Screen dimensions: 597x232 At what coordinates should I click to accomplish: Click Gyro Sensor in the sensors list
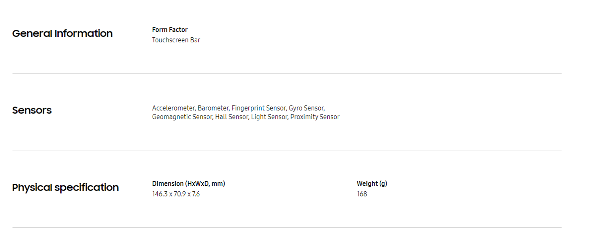[306, 108]
